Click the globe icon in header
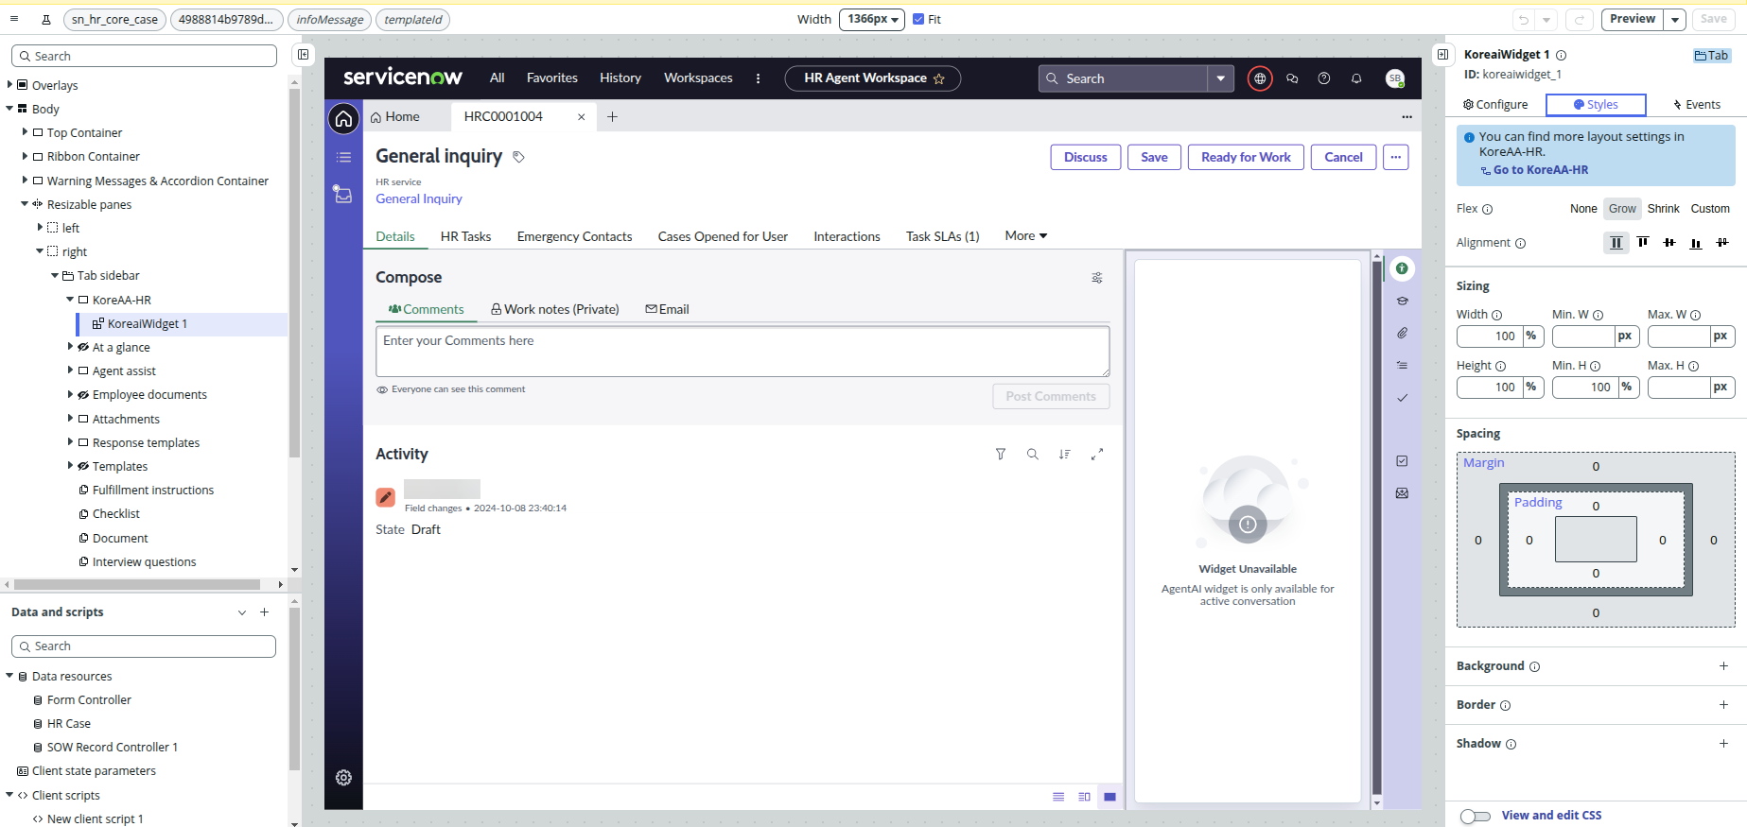This screenshot has width=1747, height=827. click(1259, 78)
